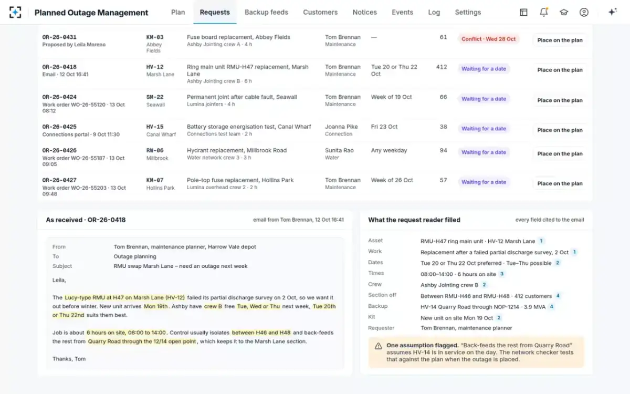The image size is (630, 394).
Task: Click warning icon in assumption flagged box
Action: point(378,346)
